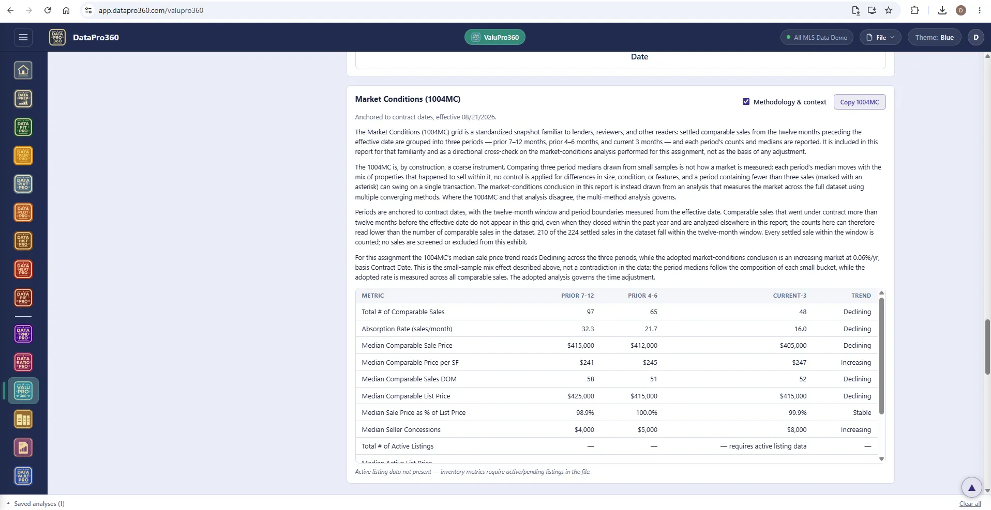This screenshot has width=991, height=510.
Task: Open the browser home page
Action: pos(66,10)
